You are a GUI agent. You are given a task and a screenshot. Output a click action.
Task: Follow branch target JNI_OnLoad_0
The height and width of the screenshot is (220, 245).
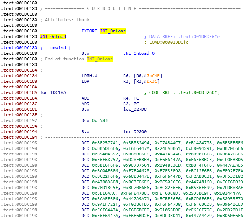point(139,53)
